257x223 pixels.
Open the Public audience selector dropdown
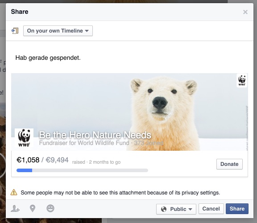click(176, 209)
